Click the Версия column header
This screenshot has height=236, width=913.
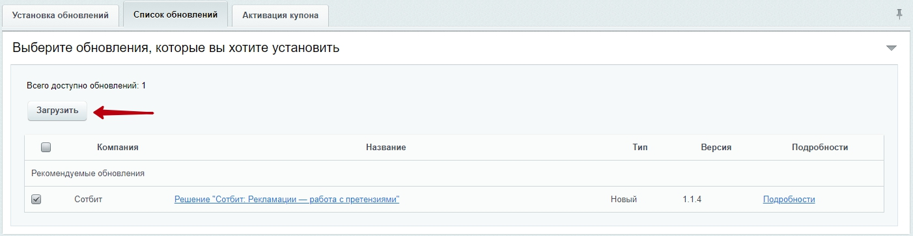click(716, 148)
